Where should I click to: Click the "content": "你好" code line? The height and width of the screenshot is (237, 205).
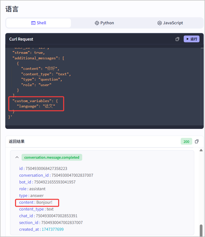click(40, 69)
